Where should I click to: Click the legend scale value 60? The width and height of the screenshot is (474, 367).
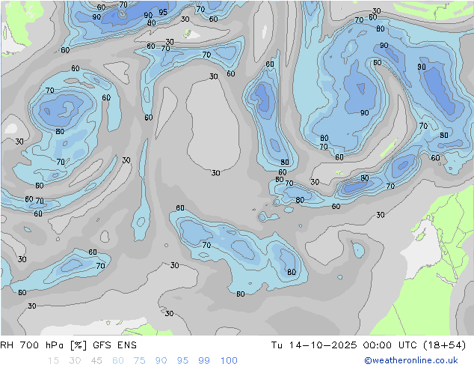click(118, 361)
